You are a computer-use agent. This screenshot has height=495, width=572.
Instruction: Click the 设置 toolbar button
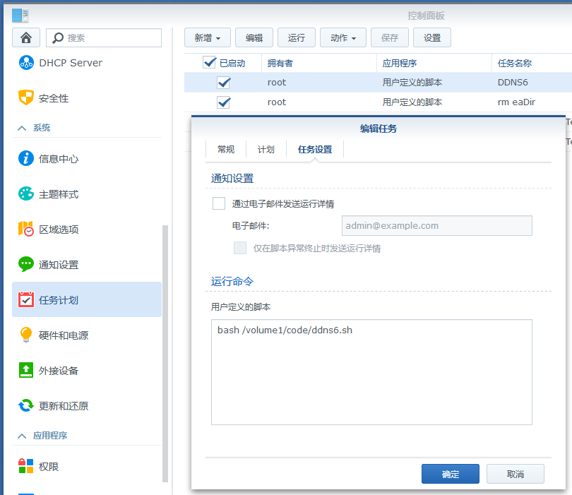pyautogui.click(x=432, y=37)
